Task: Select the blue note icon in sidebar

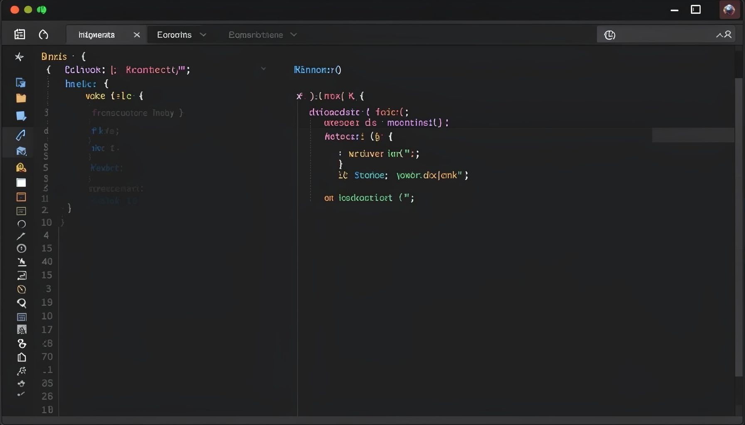Action: [x=21, y=116]
